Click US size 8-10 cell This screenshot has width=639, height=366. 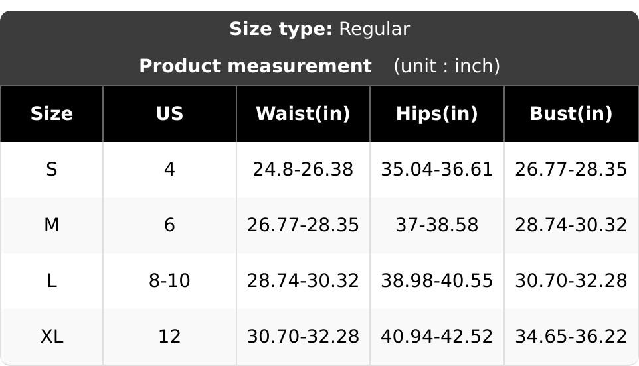pos(169,281)
